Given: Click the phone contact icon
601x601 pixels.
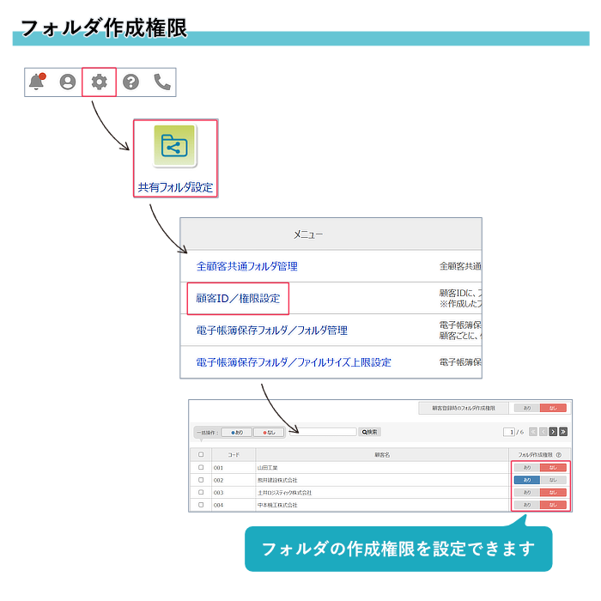Looking at the screenshot, I should point(161,82).
